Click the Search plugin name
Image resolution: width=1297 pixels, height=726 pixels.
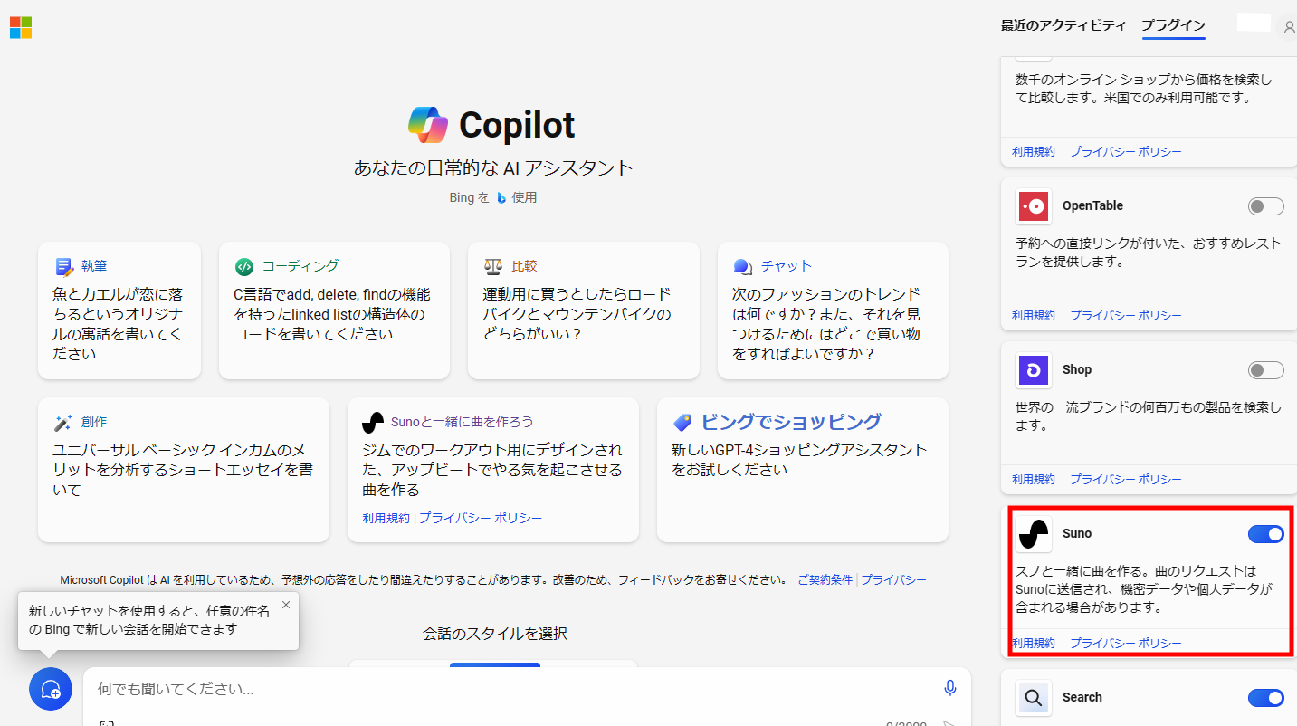pyautogui.click(x=1082, y=698)
